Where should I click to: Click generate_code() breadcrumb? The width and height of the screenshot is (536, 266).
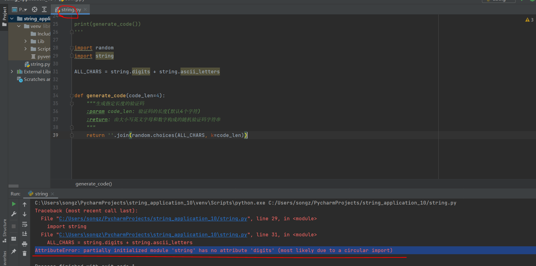94,184
